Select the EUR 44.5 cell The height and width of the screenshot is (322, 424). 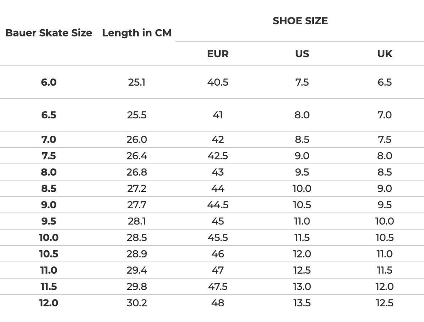point(218,205)
